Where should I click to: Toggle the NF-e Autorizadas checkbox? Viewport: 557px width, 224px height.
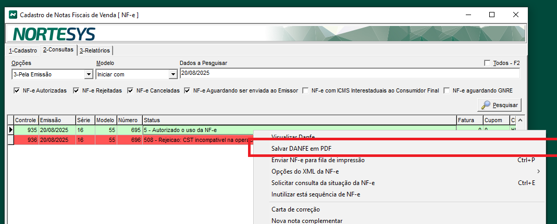(x=17, y=90)
